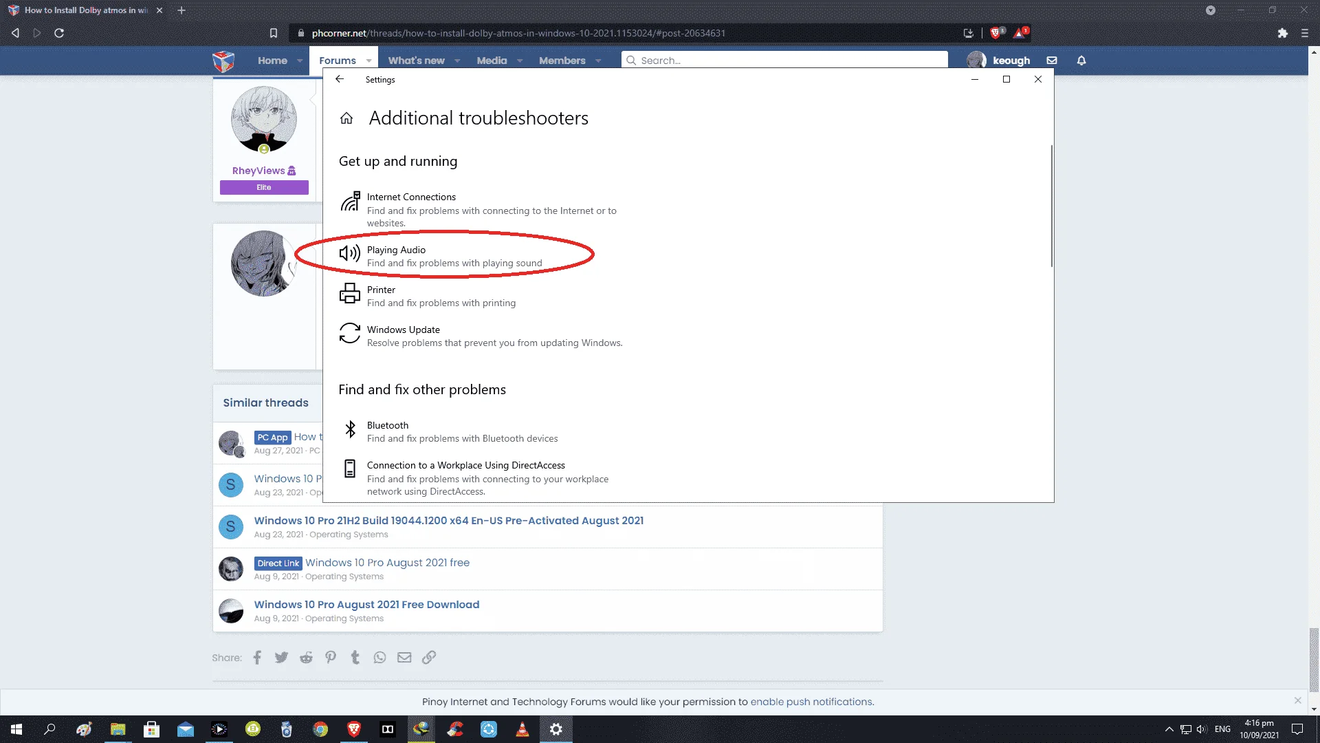The image size is (1320, 743).
Task: Expand the Home menu dropdown arrow
Action: click(300, 61)
